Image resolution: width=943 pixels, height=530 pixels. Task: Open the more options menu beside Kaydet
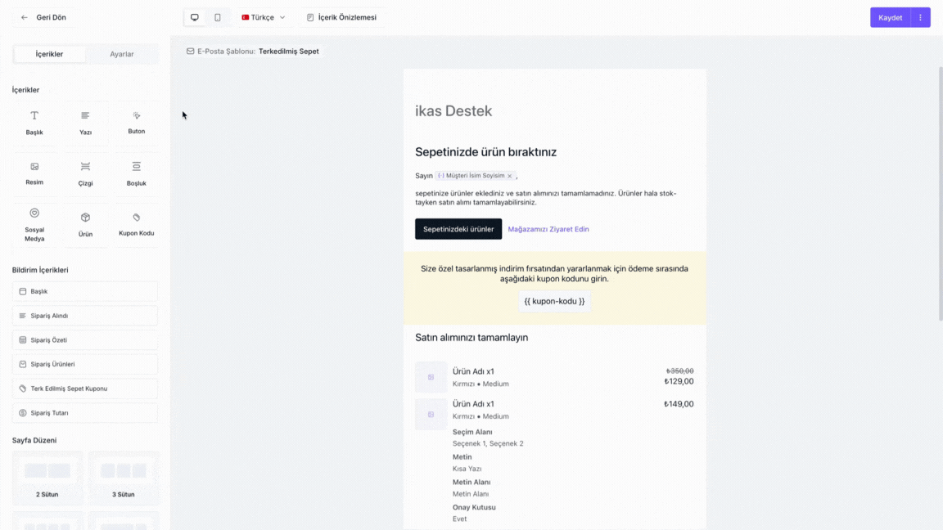pyautogui.click(x=920, y=17)
